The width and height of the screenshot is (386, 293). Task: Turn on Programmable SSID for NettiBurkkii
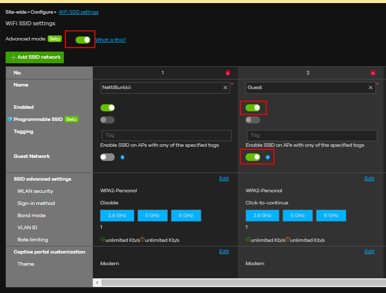pos(108,120)
